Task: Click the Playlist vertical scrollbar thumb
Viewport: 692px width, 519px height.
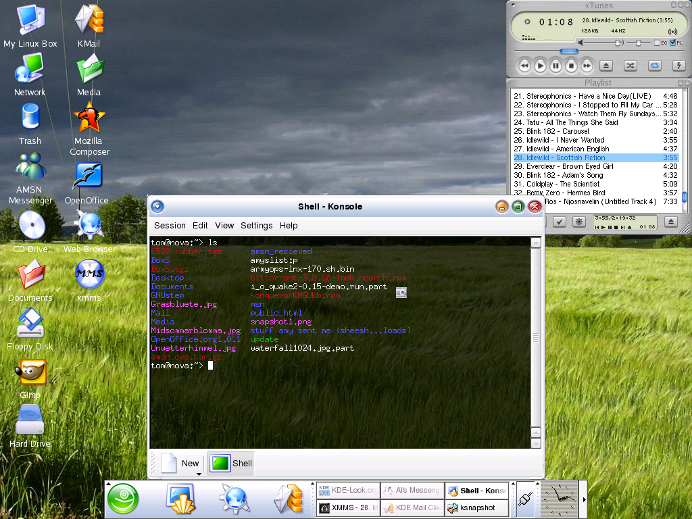Action: (684, 196)
